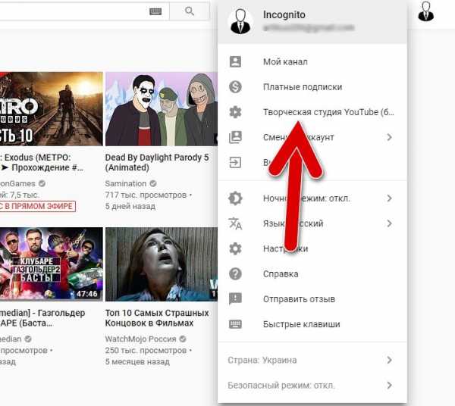
Task: Expand the Страна: Украина country chevron
Action: (389, 360)
